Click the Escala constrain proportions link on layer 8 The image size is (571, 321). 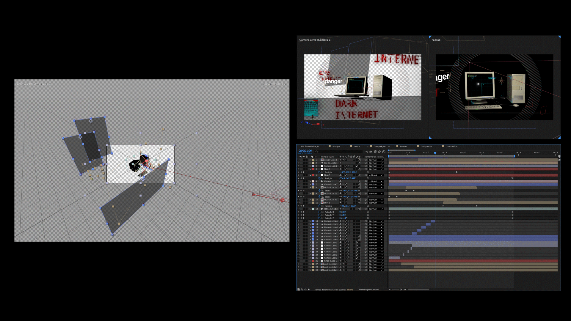tap(341, 191)
